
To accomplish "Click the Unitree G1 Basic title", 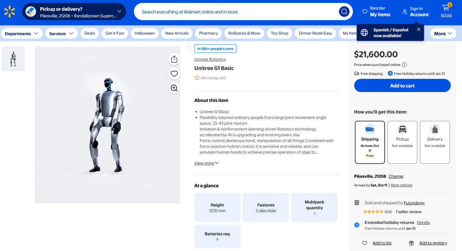I will pyautogui.click(x=214, y=68).
